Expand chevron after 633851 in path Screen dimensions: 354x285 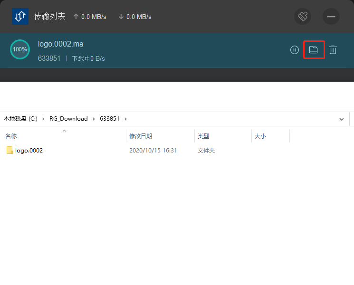pyautogui.click(x=125, y=119)
